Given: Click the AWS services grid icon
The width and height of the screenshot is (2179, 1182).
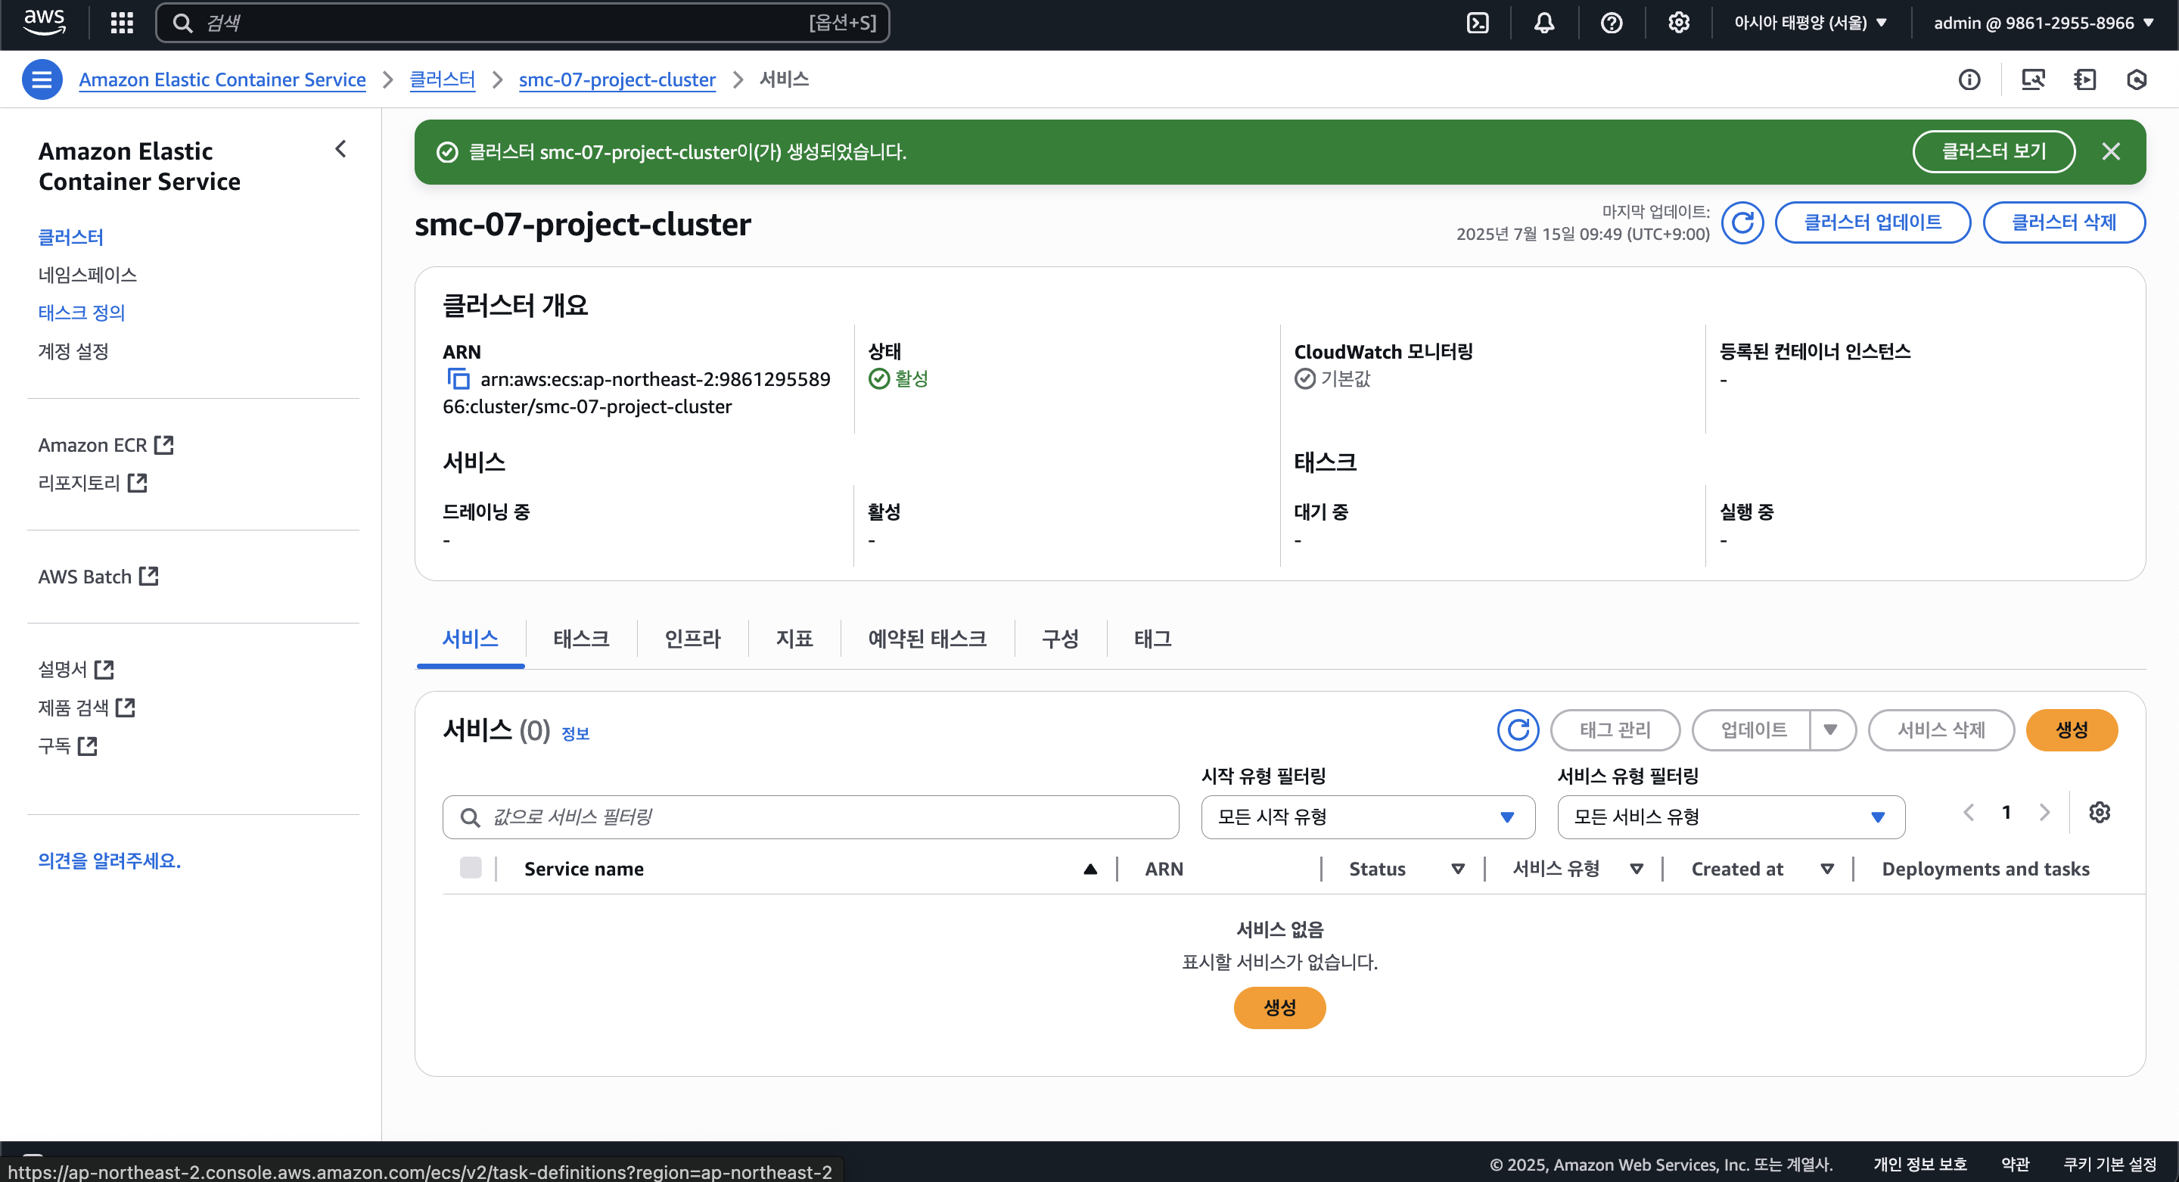Looking at the screenshot, I should [122, 23].
